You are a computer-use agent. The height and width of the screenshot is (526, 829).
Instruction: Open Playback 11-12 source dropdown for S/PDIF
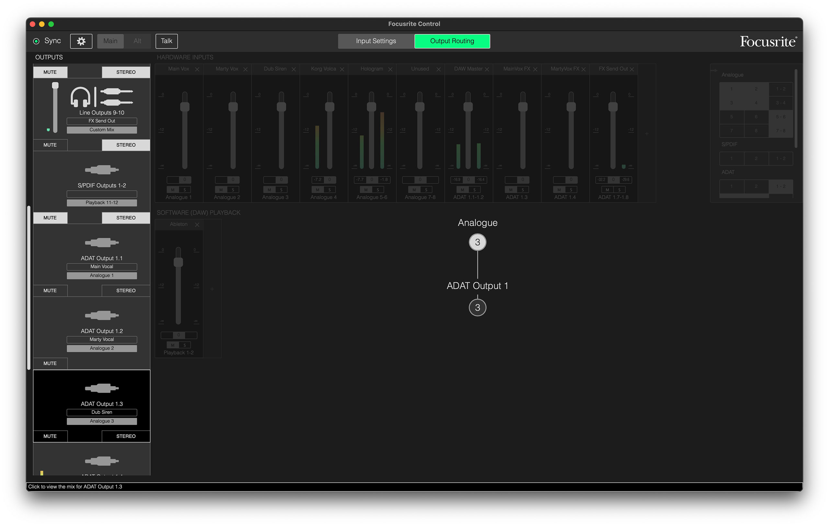(102, 203)
